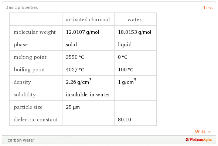Click the WolframAlpha logo
Viewport: 218px width, 146px height.
pyautogui.click(x=198, y=140)
